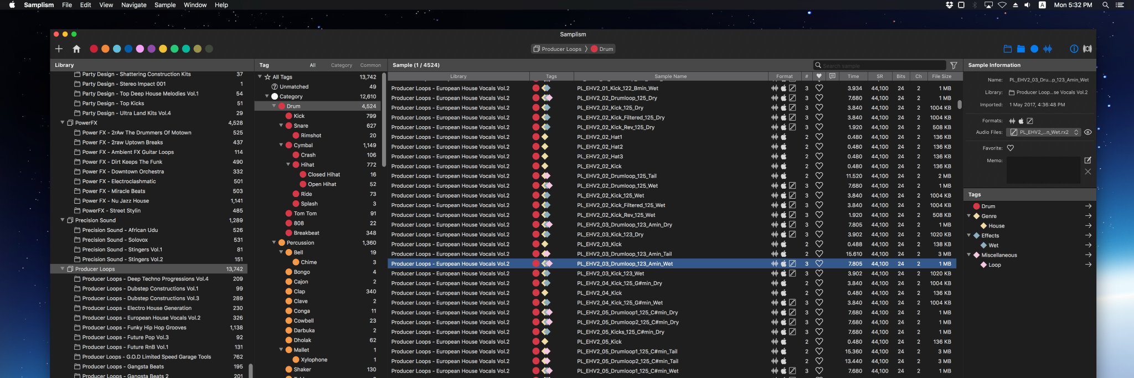Collapse the Category tag tree
The height and width of the screenshot is (378, 1134).
click(267, 96)
